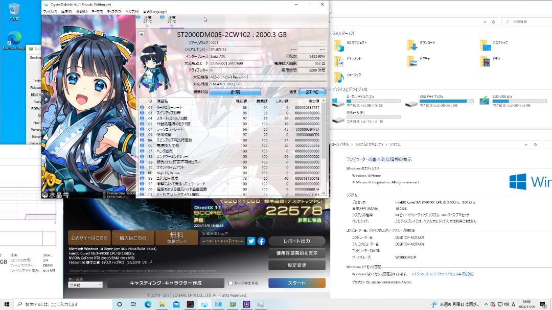Open the ディスク(D) menu in CrystalDiskInfo
The height and width of the screenshot is (310, 552).
tap(113, 11)
